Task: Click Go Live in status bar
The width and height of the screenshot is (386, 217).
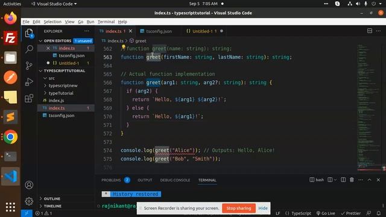Action: point(326,213)
